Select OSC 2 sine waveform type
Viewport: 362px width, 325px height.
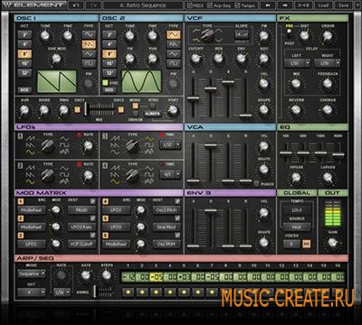(x=174, y=34)
